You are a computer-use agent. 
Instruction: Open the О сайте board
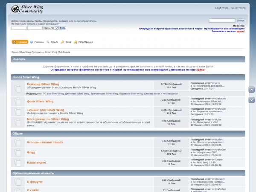33,190
